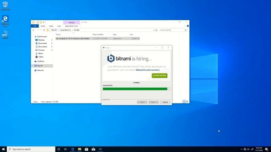The image size is (271, 152).
Task: Open recent locations dropdown arrow
Action: tap(41, 30)
